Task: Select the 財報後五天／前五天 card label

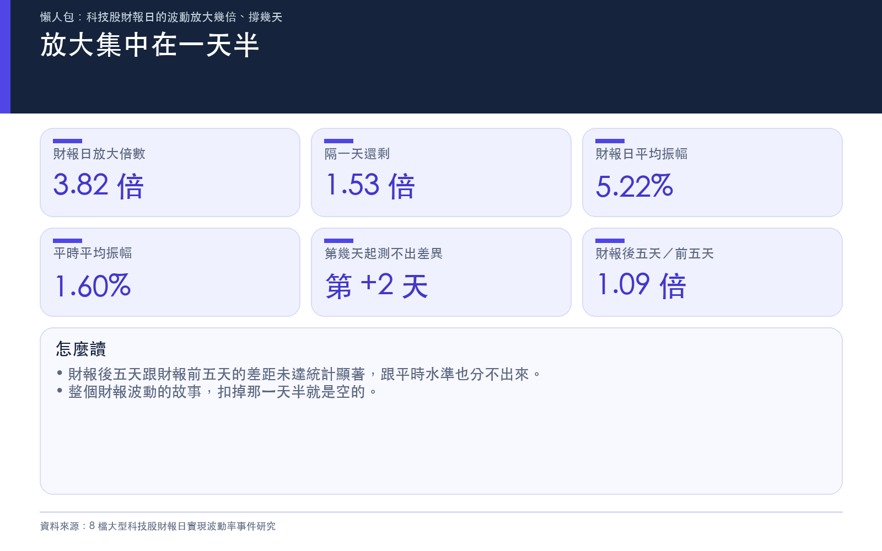Action: (655, 253)
